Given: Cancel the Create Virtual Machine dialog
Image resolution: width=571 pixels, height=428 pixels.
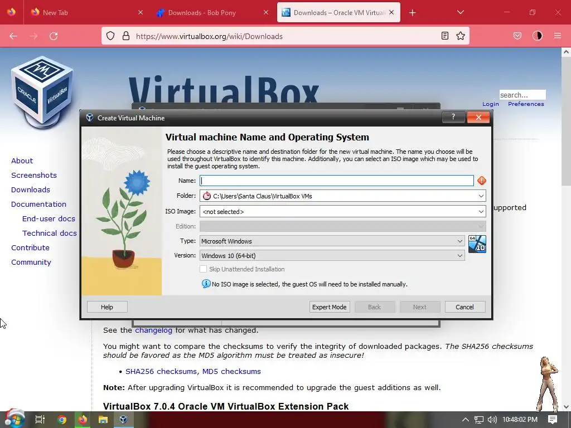Looking at the screenshot, I should [465, 307].
